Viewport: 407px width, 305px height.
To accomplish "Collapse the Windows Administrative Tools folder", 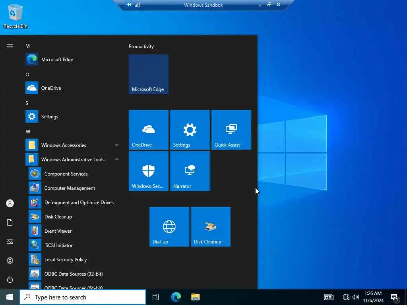I will coord(72,160).
